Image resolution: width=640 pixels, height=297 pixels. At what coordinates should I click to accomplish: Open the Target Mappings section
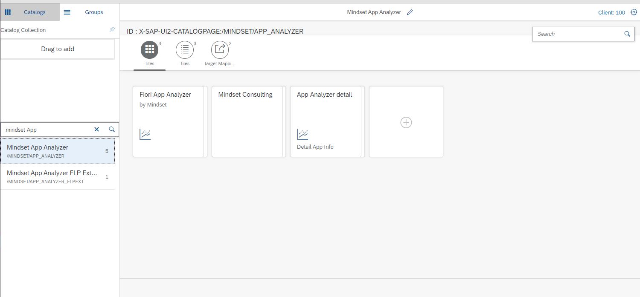219,50
